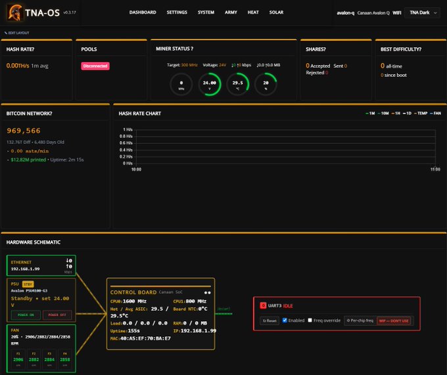Viewport: 447px width, 375px height.
Task: Click Edit Layout link
Action: (18, 33)
